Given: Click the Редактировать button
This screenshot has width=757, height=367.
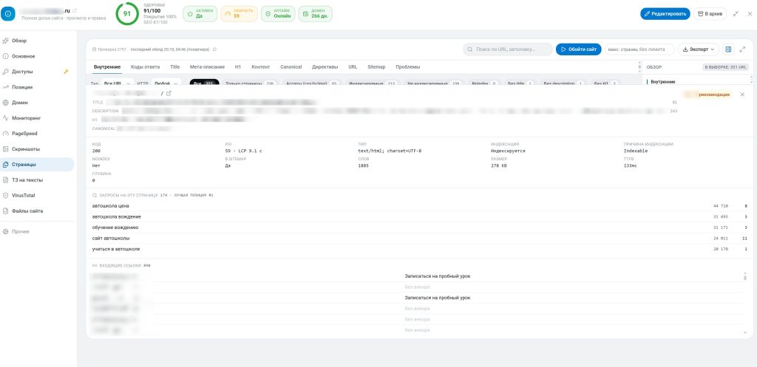Looking at the screenshot, I should tap(665, 14).
